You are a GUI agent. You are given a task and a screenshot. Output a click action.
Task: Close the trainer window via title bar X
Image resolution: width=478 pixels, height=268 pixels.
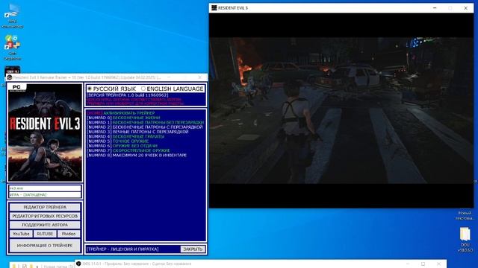[x=200, y=77]
